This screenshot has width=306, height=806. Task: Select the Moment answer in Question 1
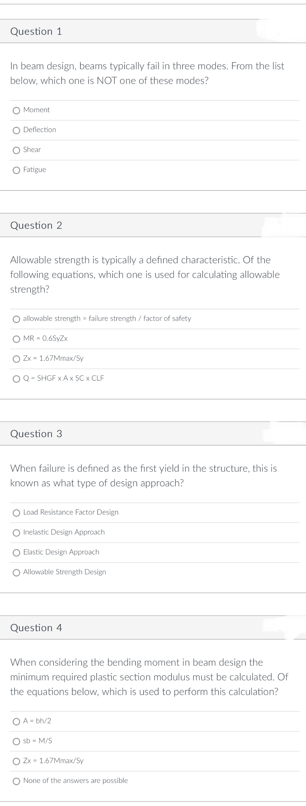(x=16, y=110)
